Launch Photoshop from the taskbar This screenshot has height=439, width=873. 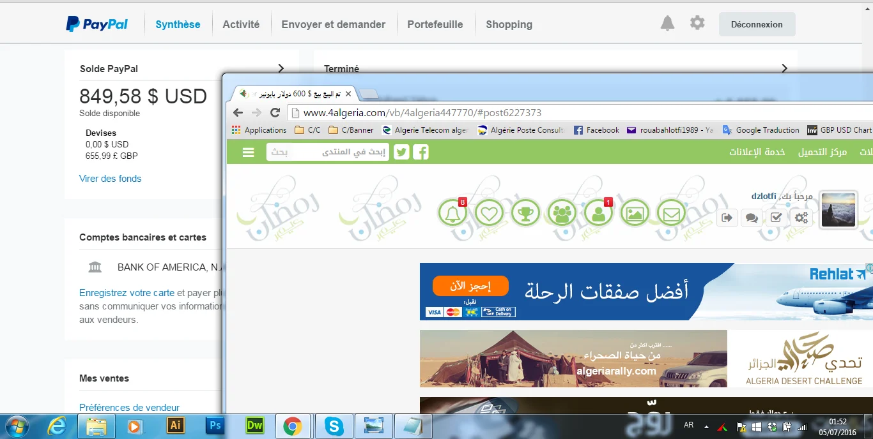point(215,426)
